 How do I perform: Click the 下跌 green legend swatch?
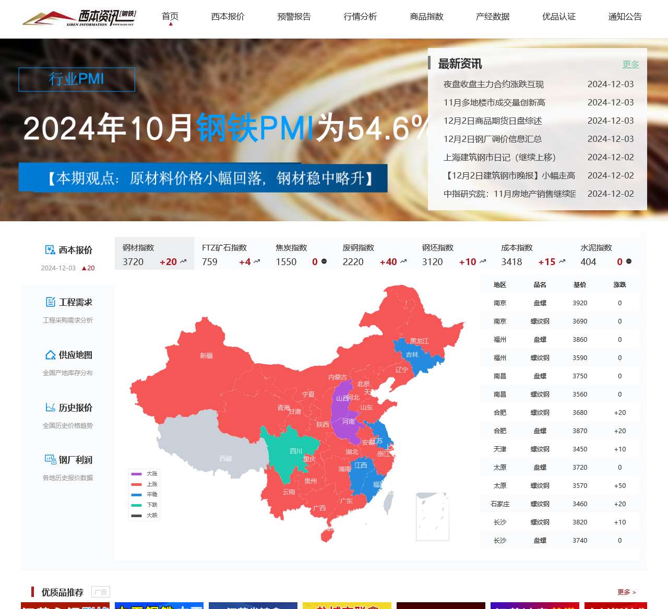pyautogui.click(x=136, y=505)
